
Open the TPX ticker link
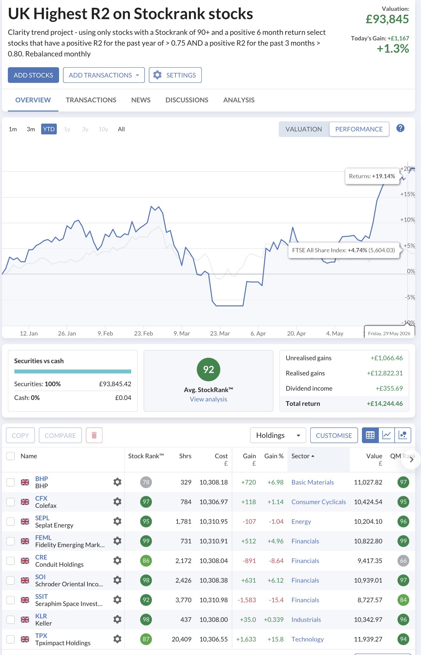(41, 635)
